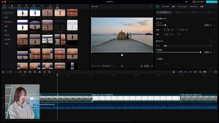Switch to the アニメーション tab in the inspector
The width and height of the screenshot is (219, 123).
[x=182, y=6]
